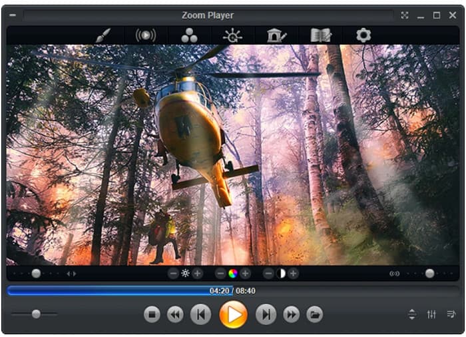
Task: Open the media streaming broadcast icon
Action: click(146, 35)
